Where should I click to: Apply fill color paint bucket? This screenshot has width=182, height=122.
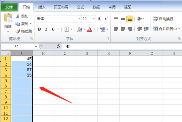(80, 29)
